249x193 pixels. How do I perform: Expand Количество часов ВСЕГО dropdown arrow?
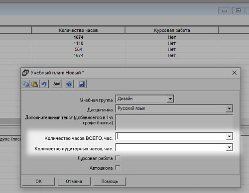(229, 137)
